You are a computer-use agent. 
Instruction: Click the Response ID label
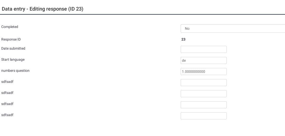tap(11, 39)
